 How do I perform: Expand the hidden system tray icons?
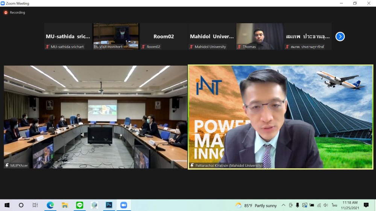pos(284,205)
